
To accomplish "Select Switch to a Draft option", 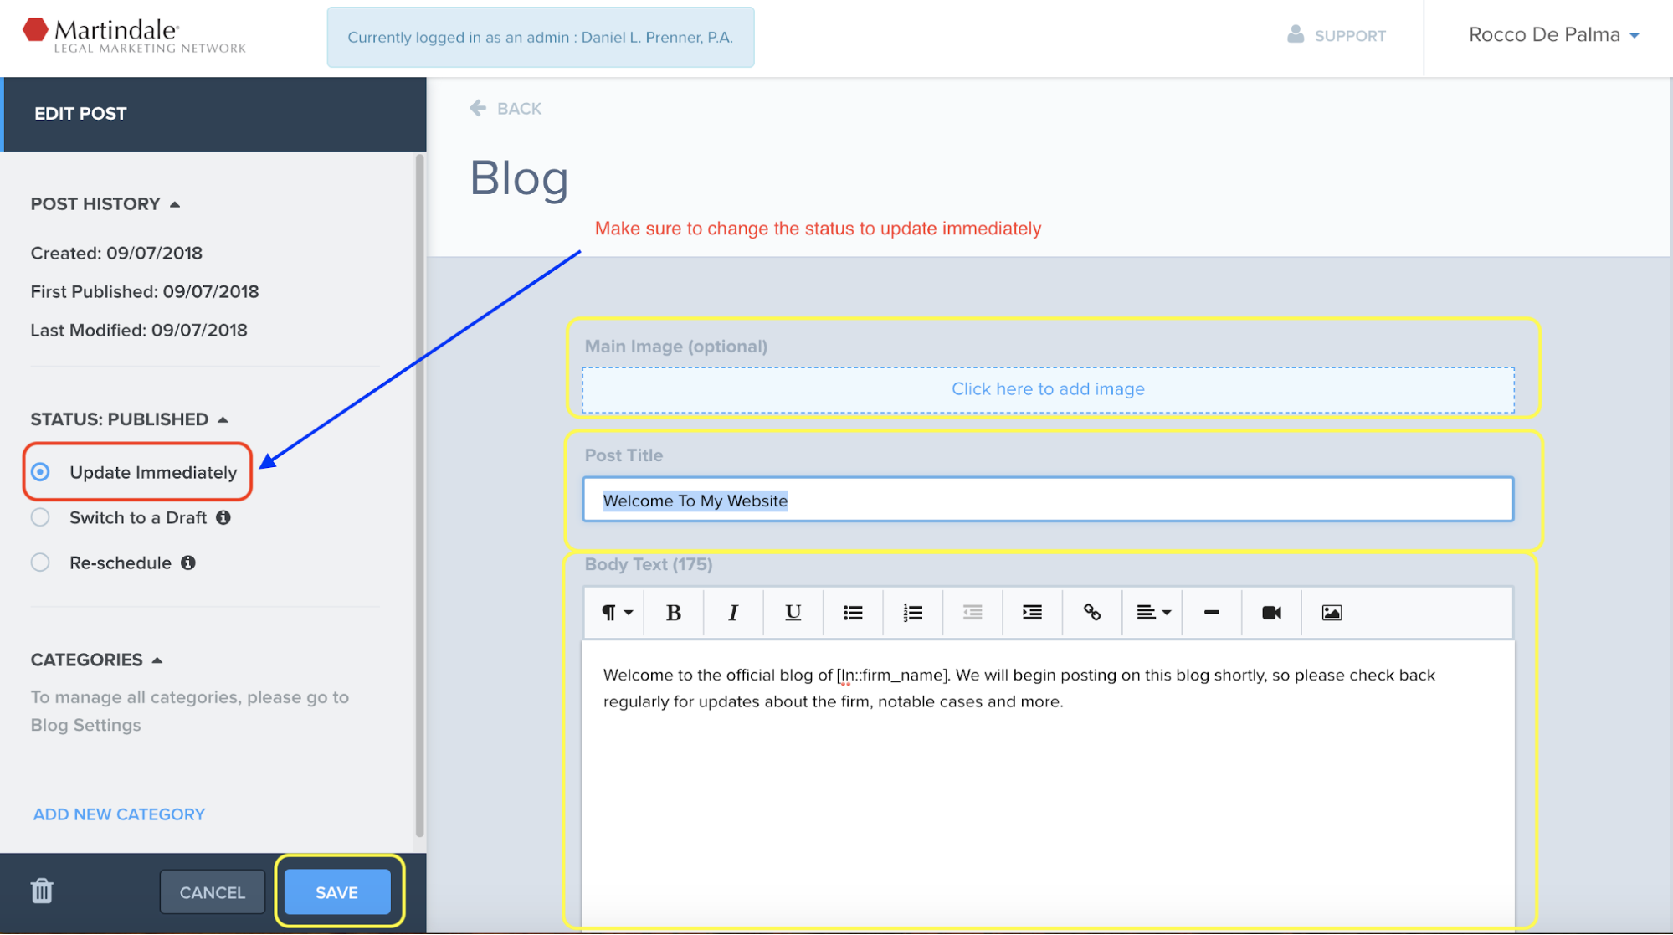I will 40,517.
